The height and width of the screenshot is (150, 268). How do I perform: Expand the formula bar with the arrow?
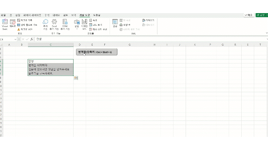pyautogui.click(x=267, y=39)
